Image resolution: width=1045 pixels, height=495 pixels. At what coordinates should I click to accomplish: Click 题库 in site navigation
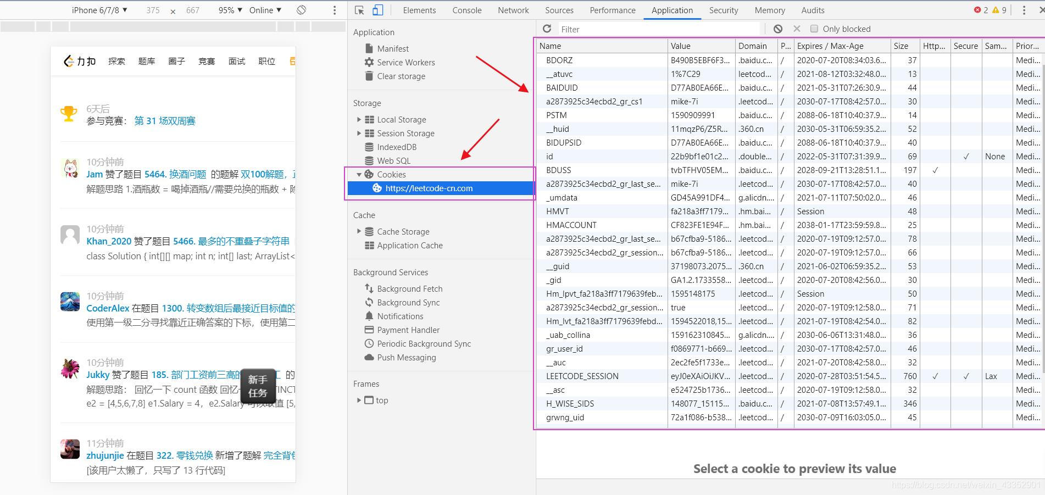point(146,61)
